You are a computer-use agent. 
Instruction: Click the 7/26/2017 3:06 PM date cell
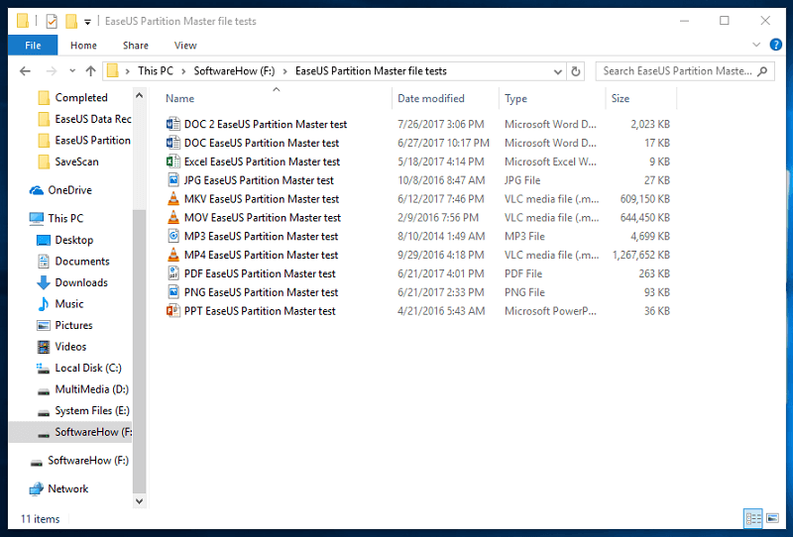pos(440,124)
